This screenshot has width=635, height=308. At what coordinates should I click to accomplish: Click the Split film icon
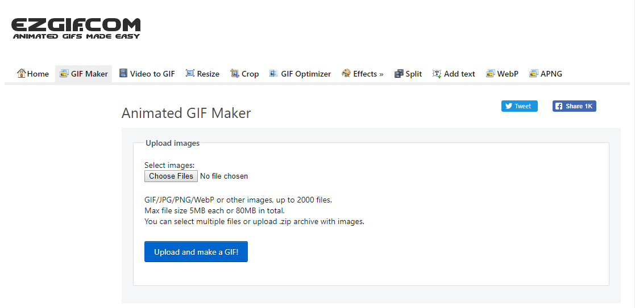pyautogui.click(x=399, y=74)
